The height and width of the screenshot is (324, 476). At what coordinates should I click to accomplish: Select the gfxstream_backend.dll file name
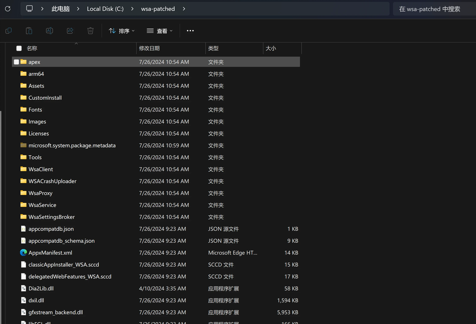(56, 312)
